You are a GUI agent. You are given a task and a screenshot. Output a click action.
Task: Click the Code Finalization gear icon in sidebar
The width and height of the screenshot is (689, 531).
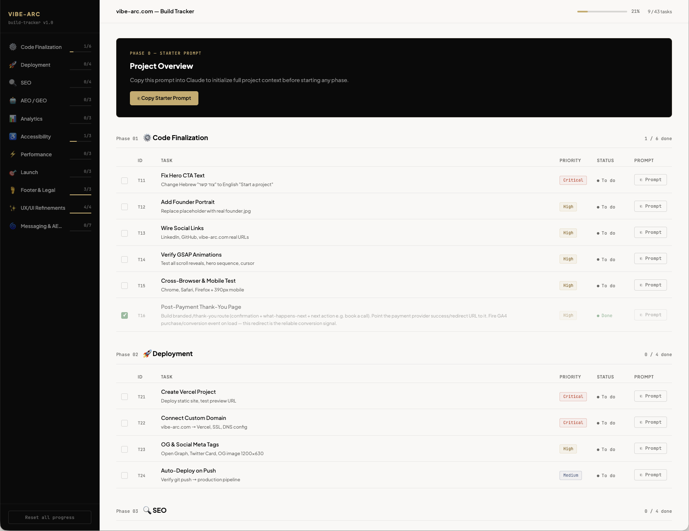pyautogui.click(x=13, y=47)
